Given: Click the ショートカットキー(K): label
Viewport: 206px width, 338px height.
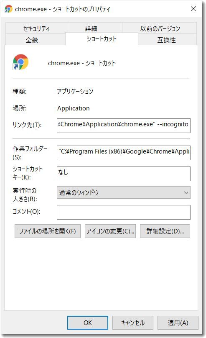Looking at the screenshot, I should point(28,173).
